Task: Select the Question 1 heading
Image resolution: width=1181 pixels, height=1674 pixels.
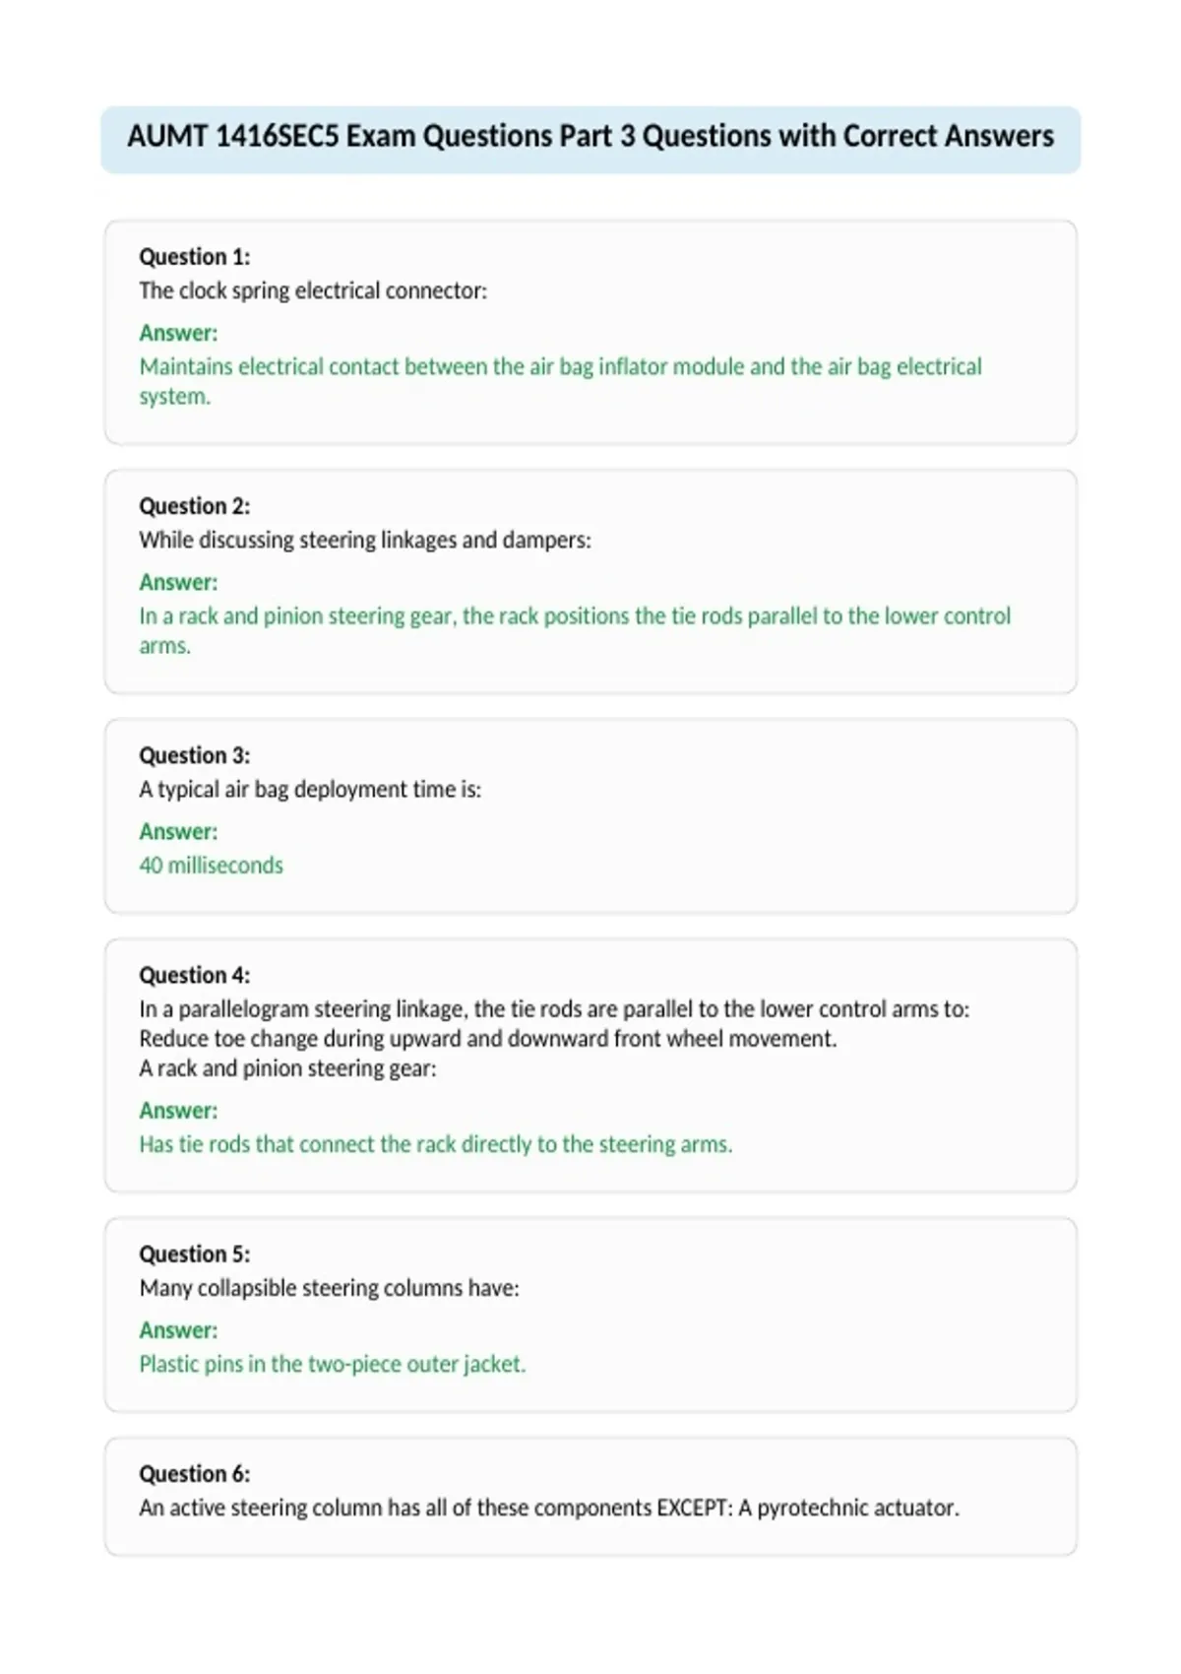Action: click(x=195, y=257)
